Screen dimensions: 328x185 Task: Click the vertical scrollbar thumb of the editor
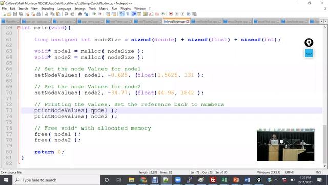(x=325, y=144)
